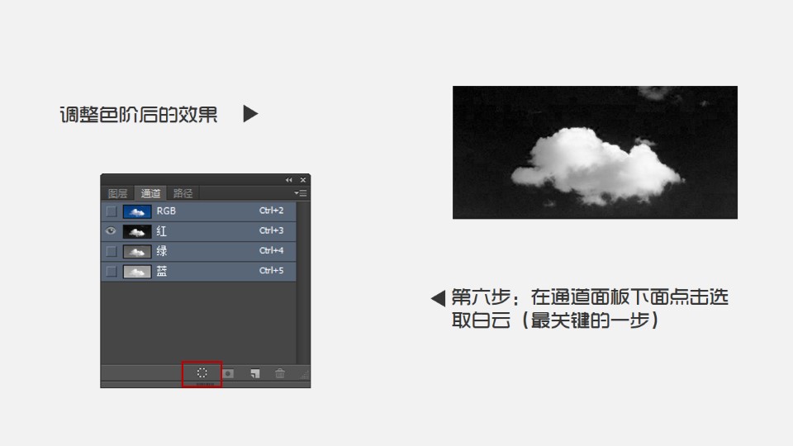
Task: Open the channels panel flyout menu
Action: click(302, 193)
